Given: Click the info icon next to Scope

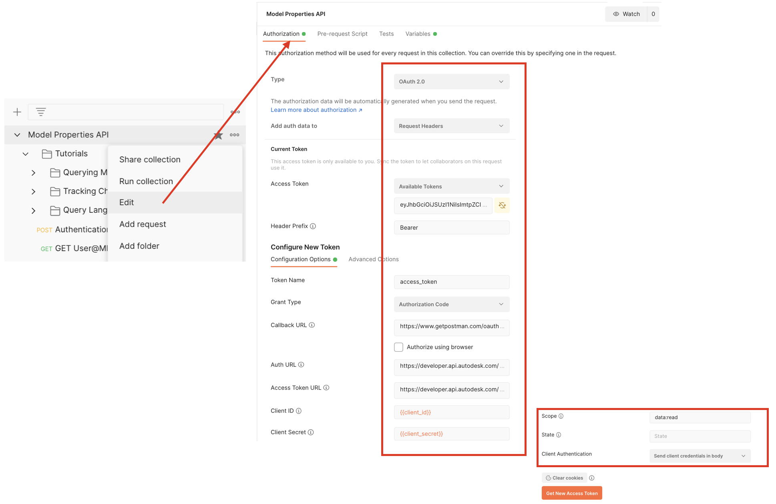Looking at the screenshot, I should pos(561,416).
